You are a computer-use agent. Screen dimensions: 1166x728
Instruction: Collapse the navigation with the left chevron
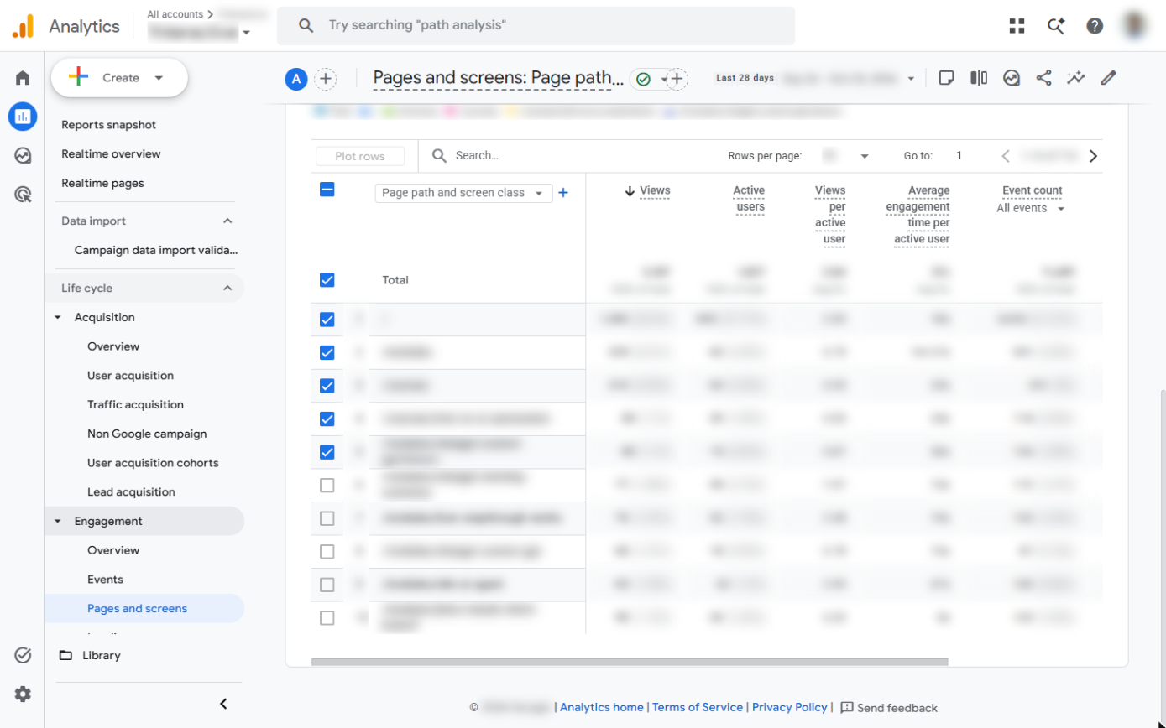point(223,704)
